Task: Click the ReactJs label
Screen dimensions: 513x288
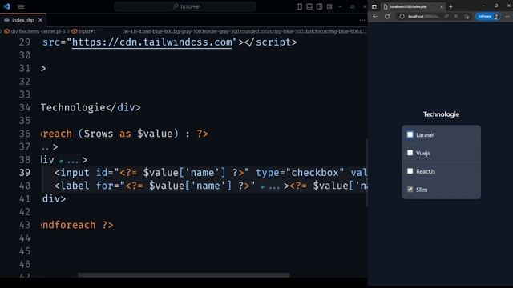Action: tap(426, 171)
